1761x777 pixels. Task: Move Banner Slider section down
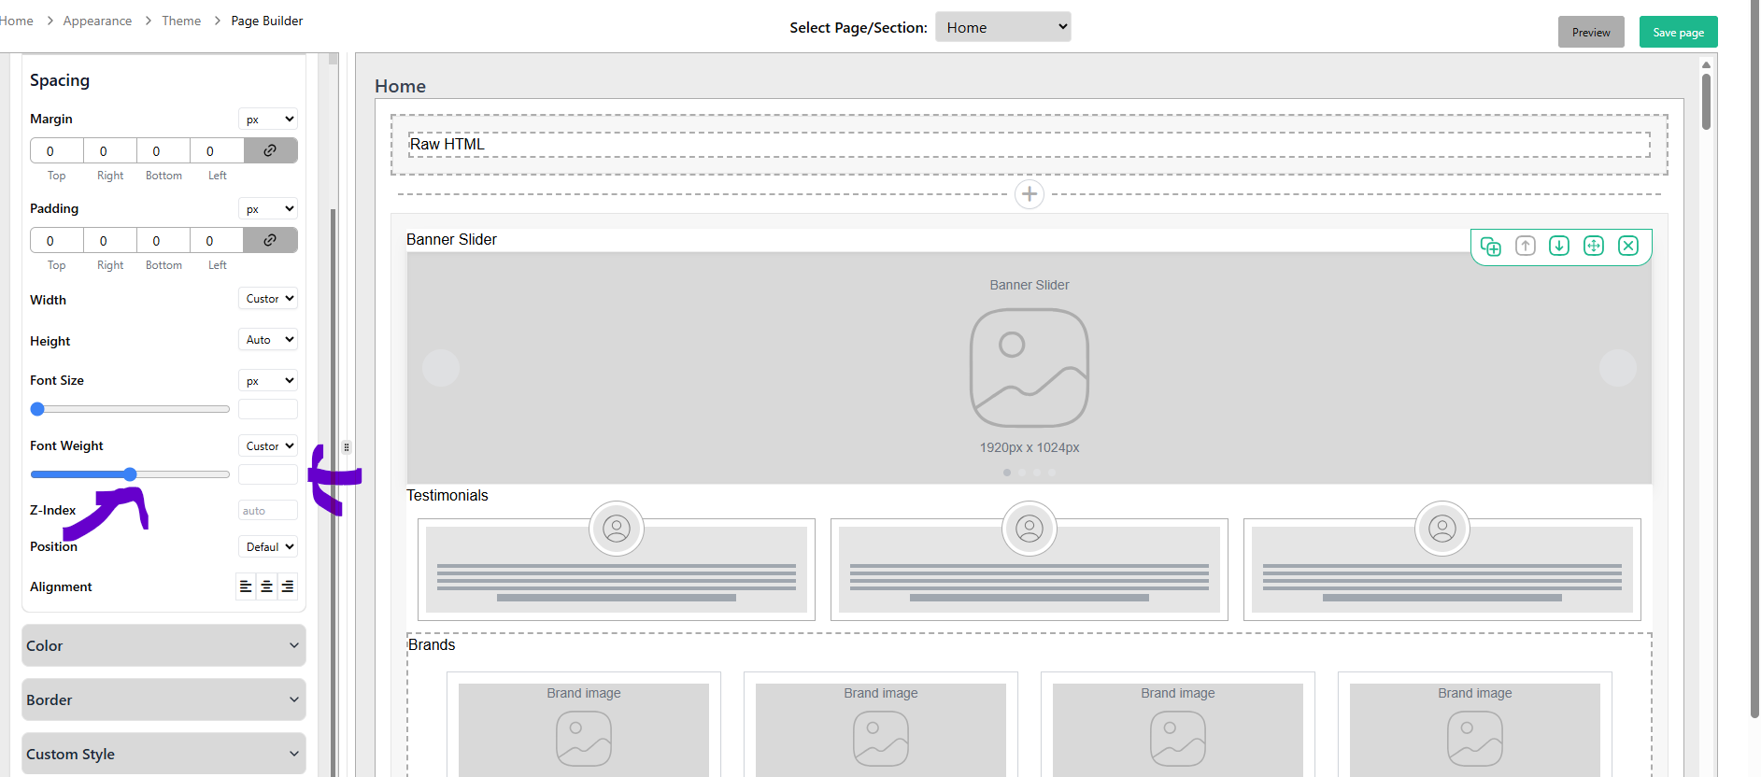tap(1559, 246)
